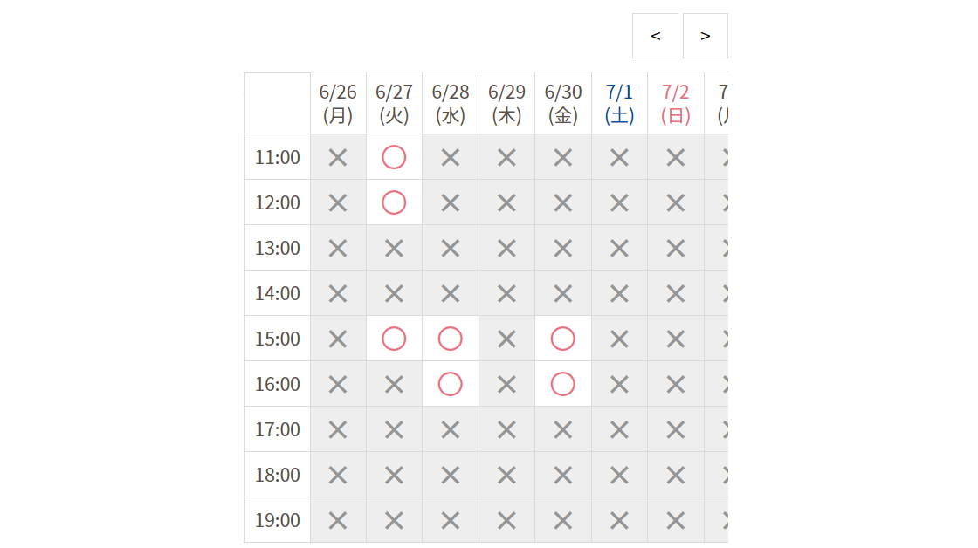The image size is (978, 548).
Task: Click unavailable X on 7/1 at 13:00
Action: [x=619, y=248]
